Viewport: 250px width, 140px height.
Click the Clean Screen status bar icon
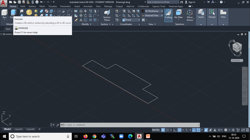pos(243,130)
